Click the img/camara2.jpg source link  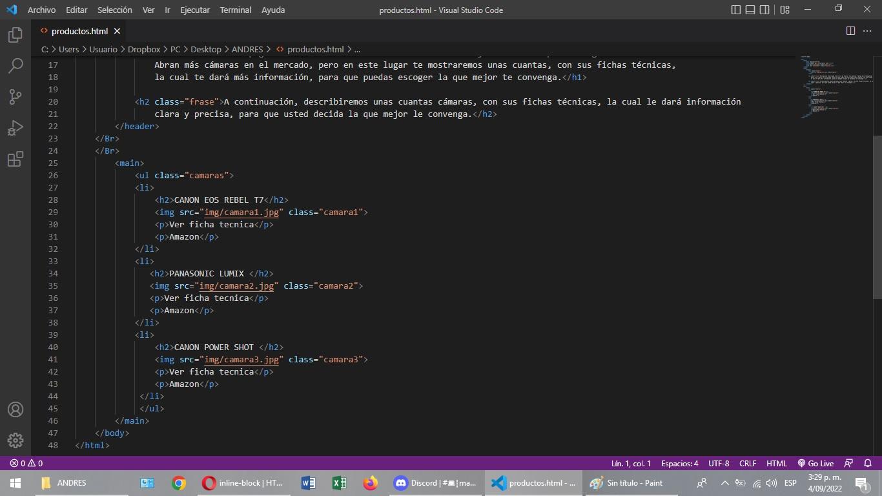pos(236,286)
